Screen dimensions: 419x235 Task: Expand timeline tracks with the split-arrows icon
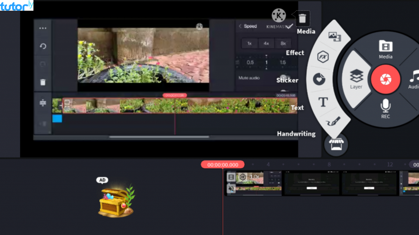(x=43, y=103)
